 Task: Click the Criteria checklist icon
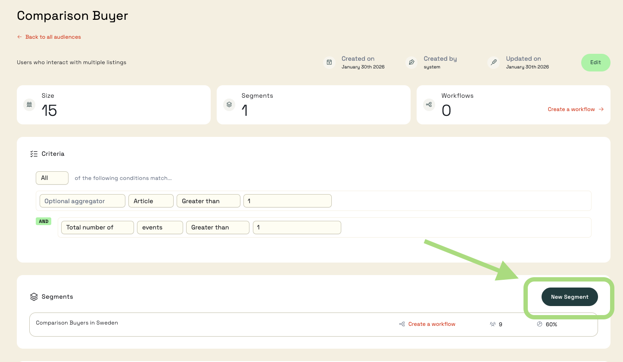point(34,154)
